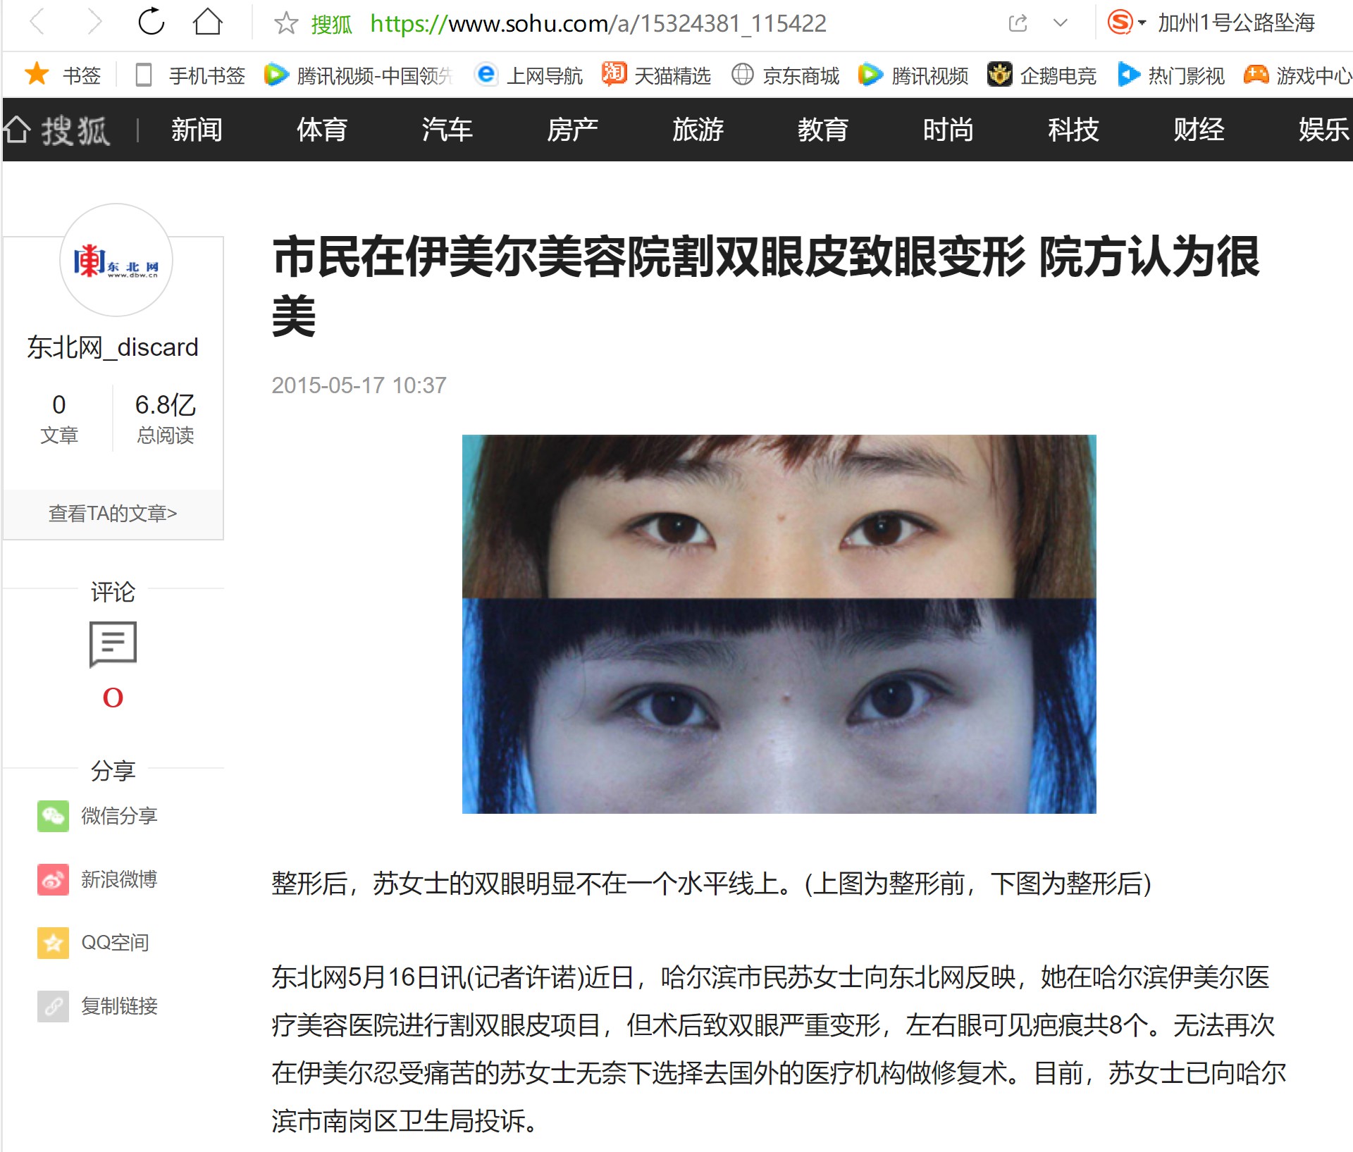Open the 旅游 channel
The height and width of the screenshot is (1152, 1353).
(698, 130)
